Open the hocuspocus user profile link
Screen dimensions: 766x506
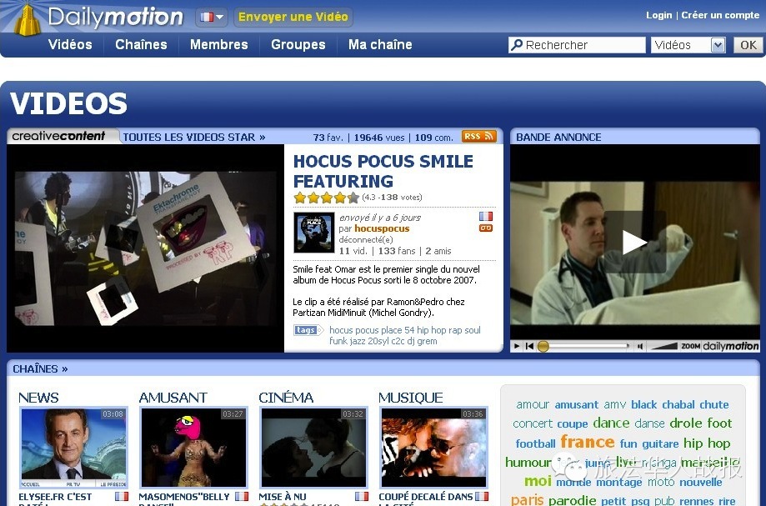coord(382,228)
